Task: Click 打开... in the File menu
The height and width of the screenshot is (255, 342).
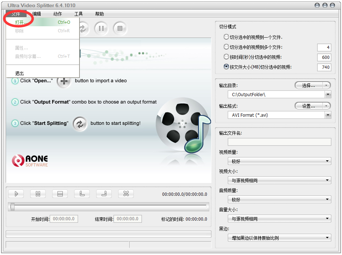Action: pyautogui.click(x=21, y=22)
